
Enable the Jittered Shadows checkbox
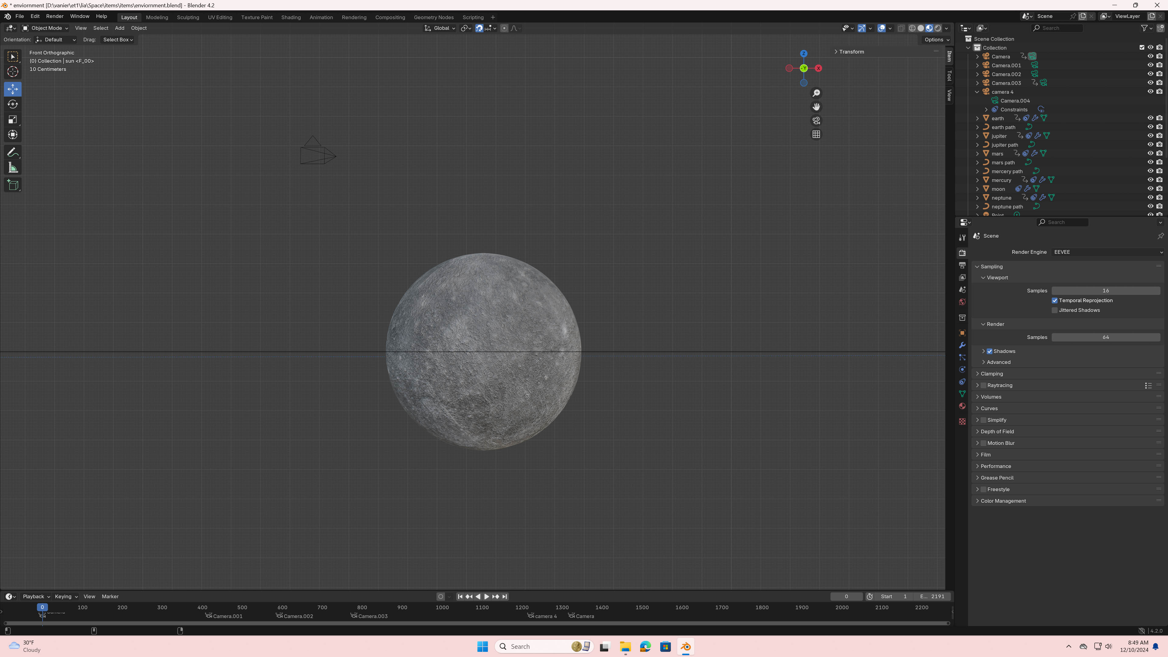(x=1055, y=310)
